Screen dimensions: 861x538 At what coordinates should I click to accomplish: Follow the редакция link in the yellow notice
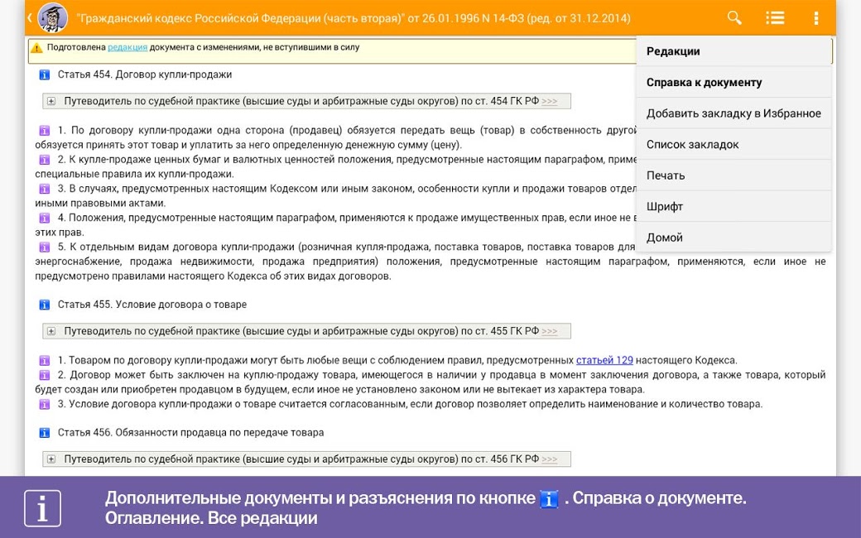(x=127, y=48)
